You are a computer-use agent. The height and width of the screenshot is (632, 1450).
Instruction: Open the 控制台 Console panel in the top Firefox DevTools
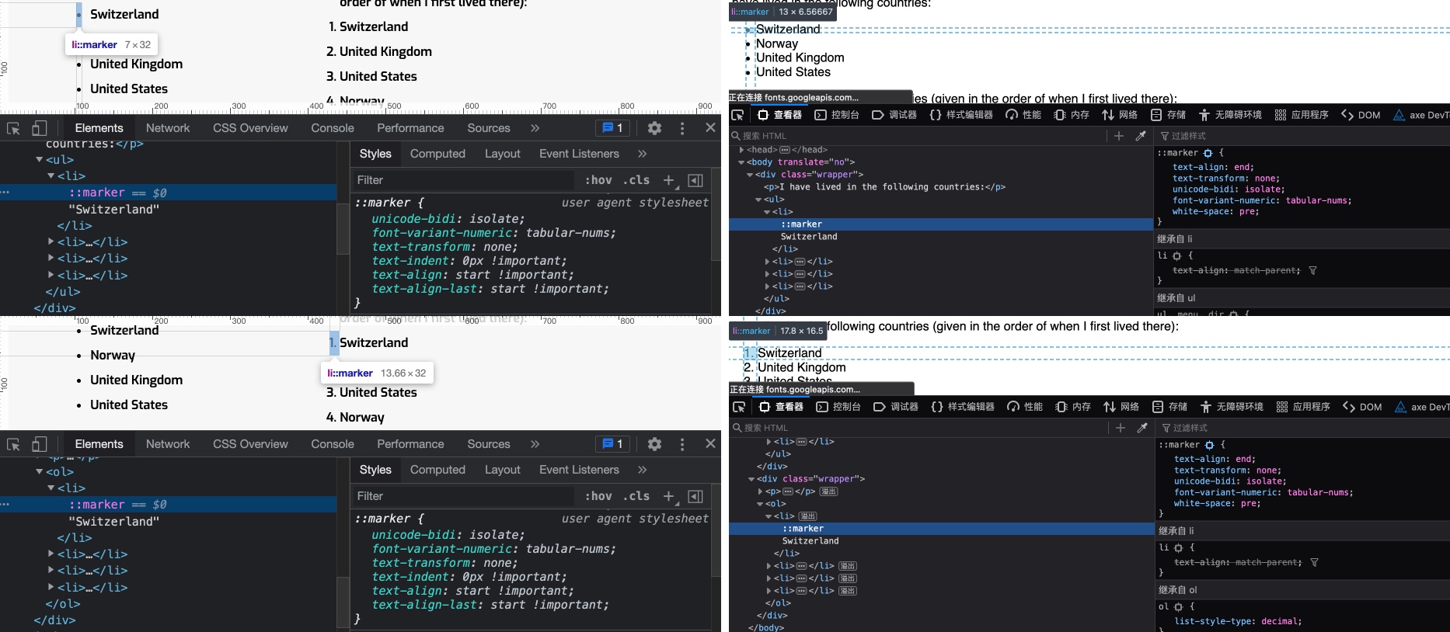click(x=837, y=115)
